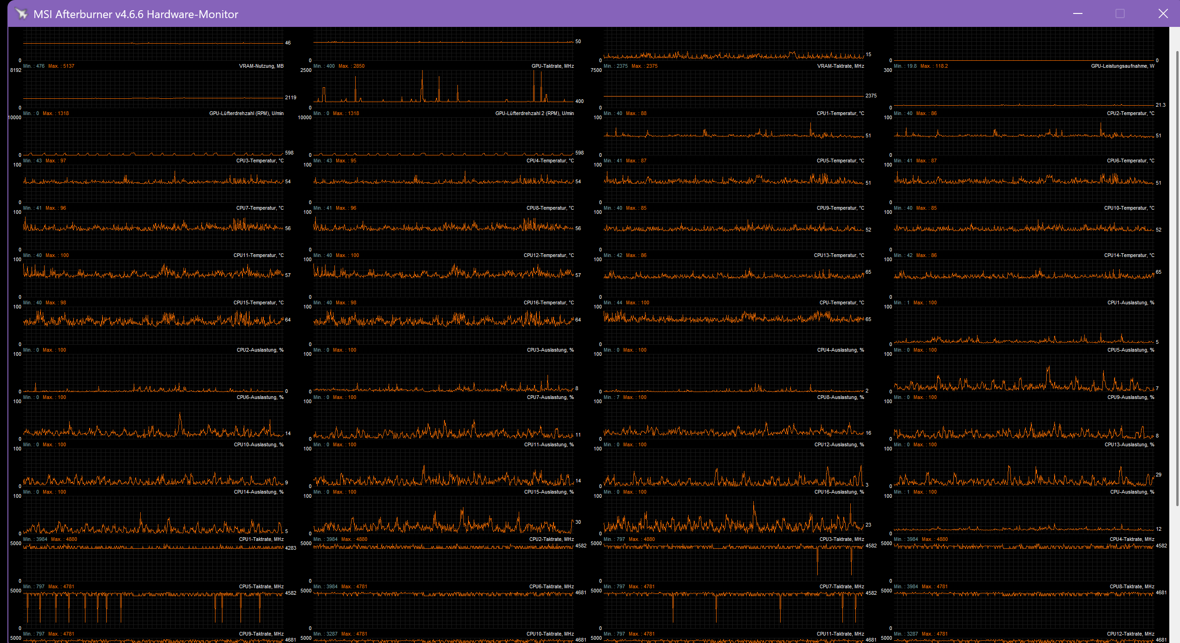Maximize the Hardware-Monitor window
1180x643 pixels.
pyautogui.click(x=1120, y=13)
